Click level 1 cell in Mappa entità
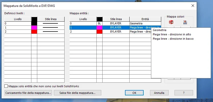The height and width of the screenshot is (102, 213). pos(83,27)
